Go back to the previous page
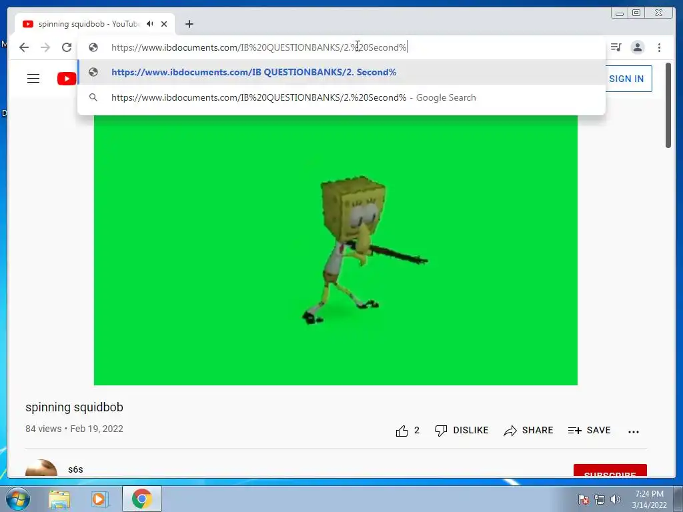683x512 pixels. click(24, 47)
